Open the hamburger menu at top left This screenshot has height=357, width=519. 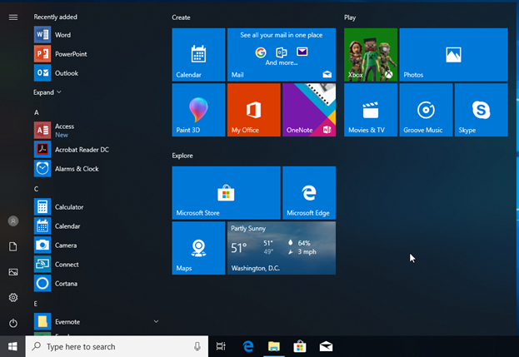(13, 17)
